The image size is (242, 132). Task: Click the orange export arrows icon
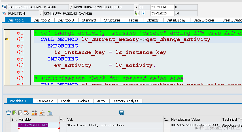pos(42,113)
